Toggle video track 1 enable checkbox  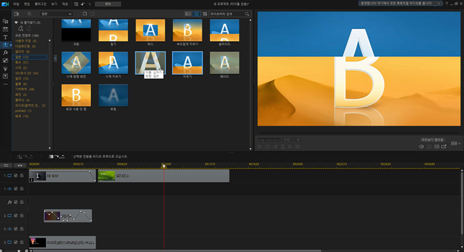click(15, 176)
